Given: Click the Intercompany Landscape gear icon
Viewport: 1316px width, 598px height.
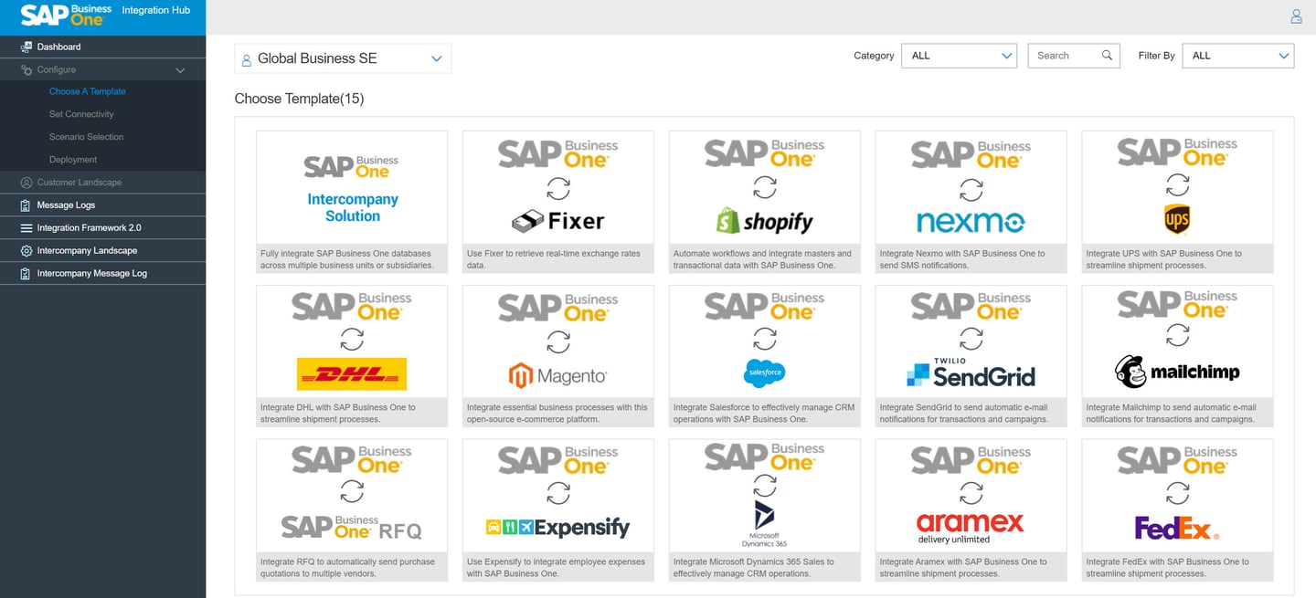Looking at the screenshot, I should click(27, 251).
